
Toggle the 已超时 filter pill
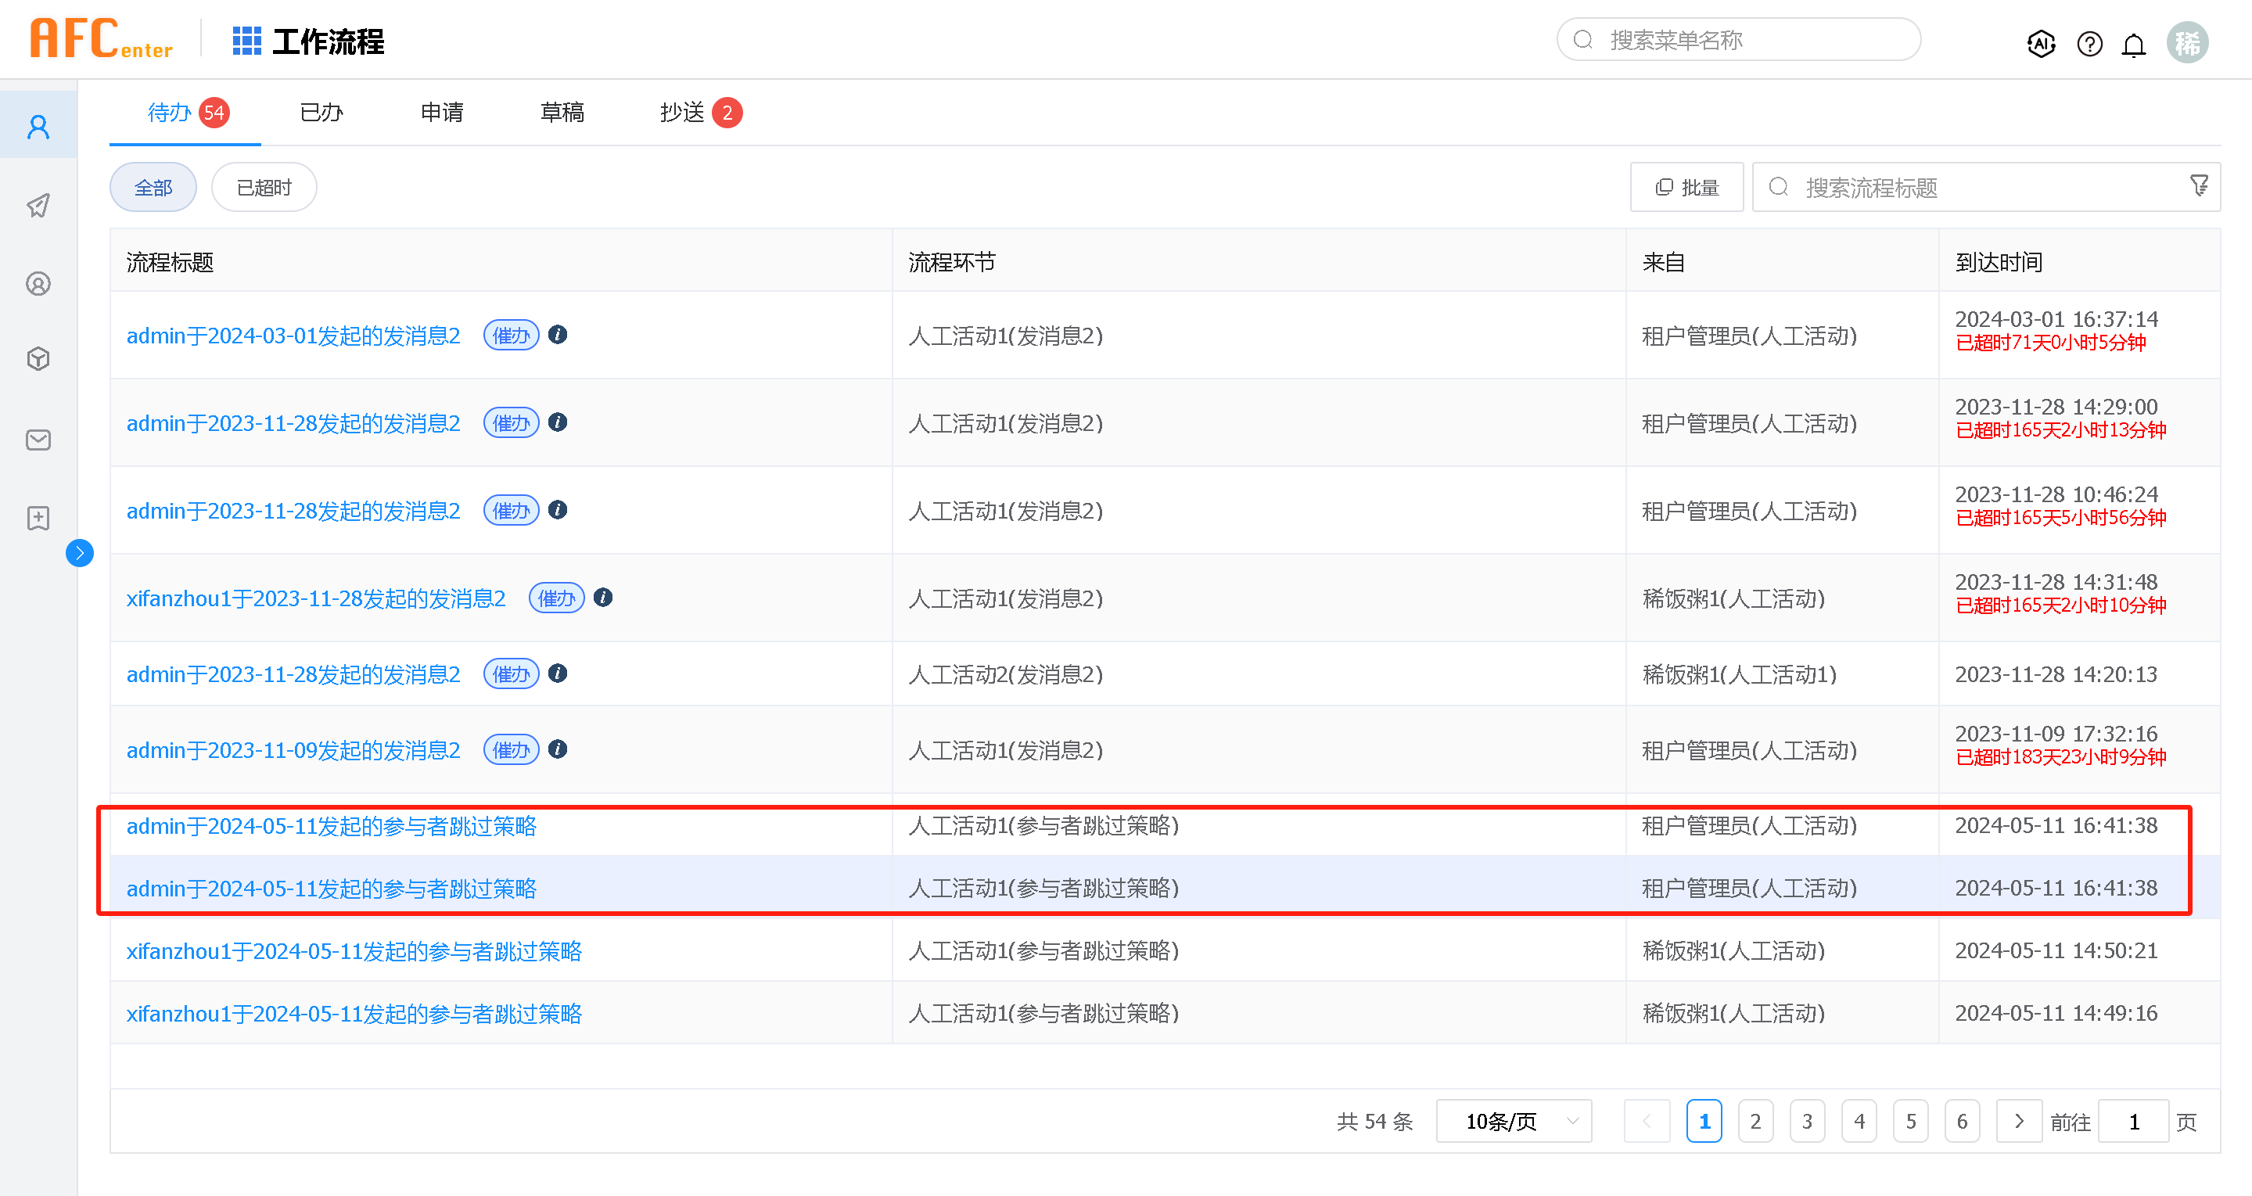(263, 187)
